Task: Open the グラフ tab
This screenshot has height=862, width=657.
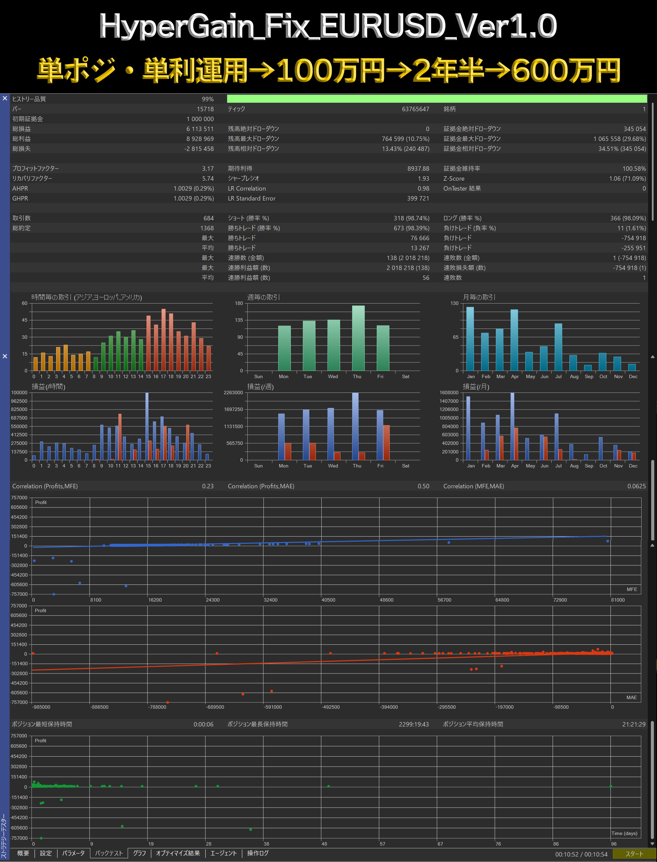Action: (139, 853)
